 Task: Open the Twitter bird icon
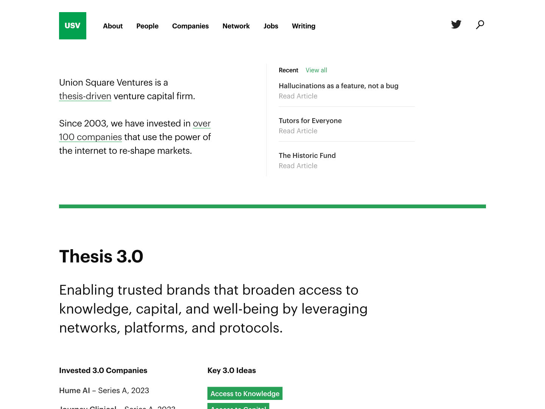(x=456, y=25)
